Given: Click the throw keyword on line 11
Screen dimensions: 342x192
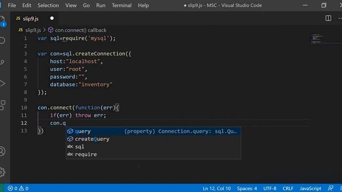Looking at the screenshot, I should click(x=83, y=115).
